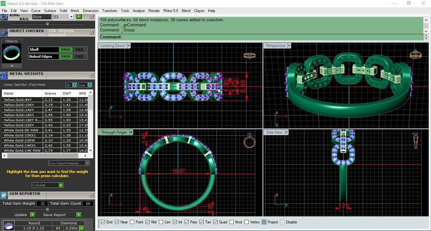The height and width of the screenshot is (231, 431).
Task: Expand Gem Reporter section with round up arrow
Action: [48, 209]
